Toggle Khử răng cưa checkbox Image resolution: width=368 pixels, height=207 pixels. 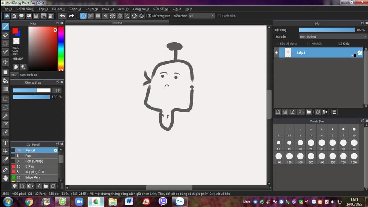pyautogui.click(x=149, y=16)
